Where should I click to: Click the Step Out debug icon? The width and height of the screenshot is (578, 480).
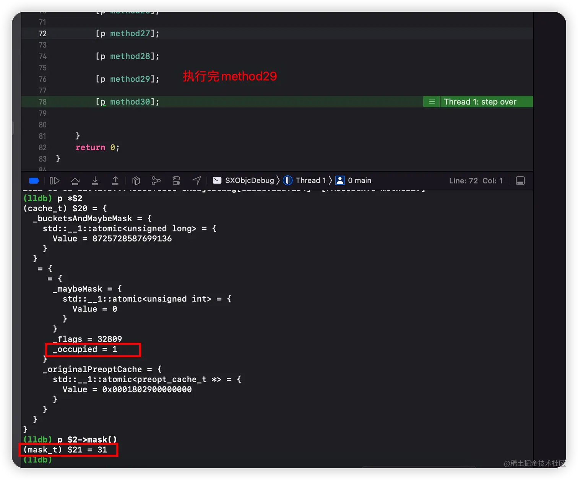[x=115, y=181]
